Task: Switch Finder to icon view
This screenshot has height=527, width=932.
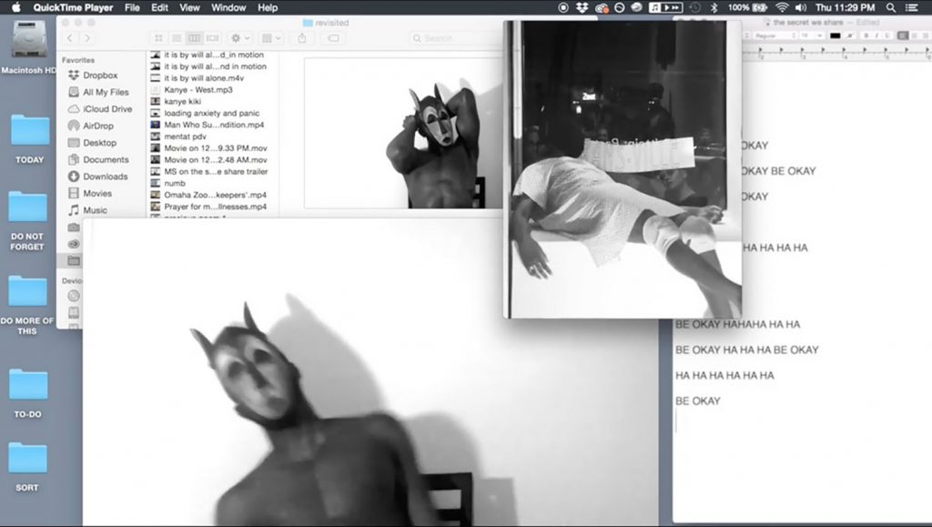Action: 158,38
